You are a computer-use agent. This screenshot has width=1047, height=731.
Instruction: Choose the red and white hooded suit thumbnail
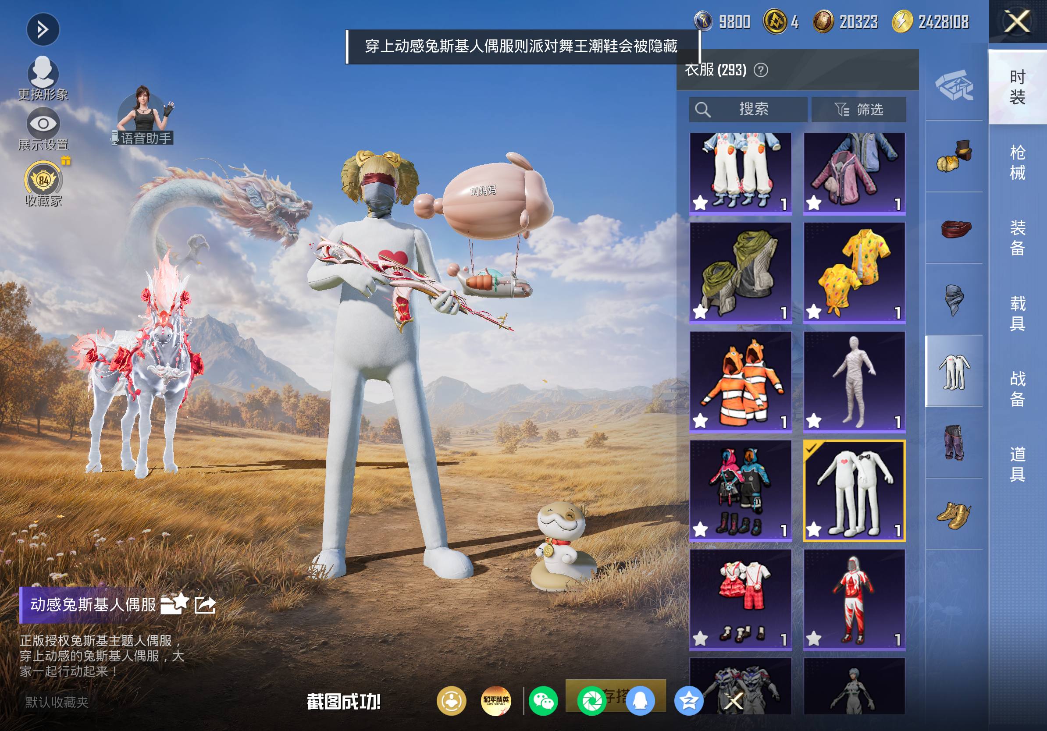[x=854, y=599]
